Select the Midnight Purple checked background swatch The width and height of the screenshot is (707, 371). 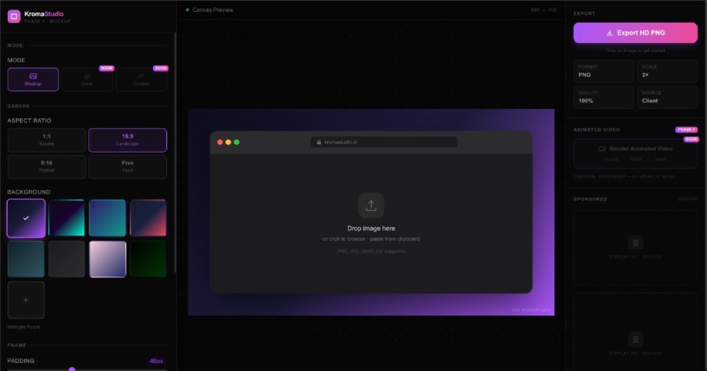(x=26, y=218)
